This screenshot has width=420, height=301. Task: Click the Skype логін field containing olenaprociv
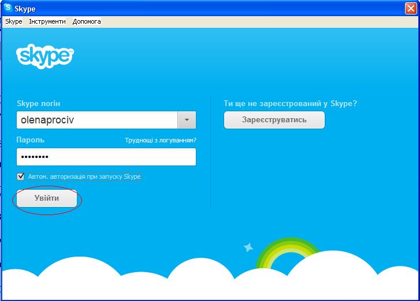[x=97, y=120]
